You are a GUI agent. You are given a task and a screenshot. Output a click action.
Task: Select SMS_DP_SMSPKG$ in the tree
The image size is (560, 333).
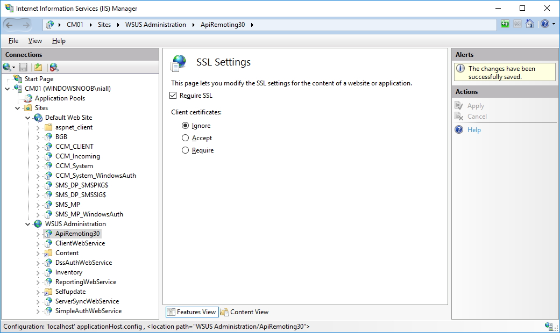[81, 185]
